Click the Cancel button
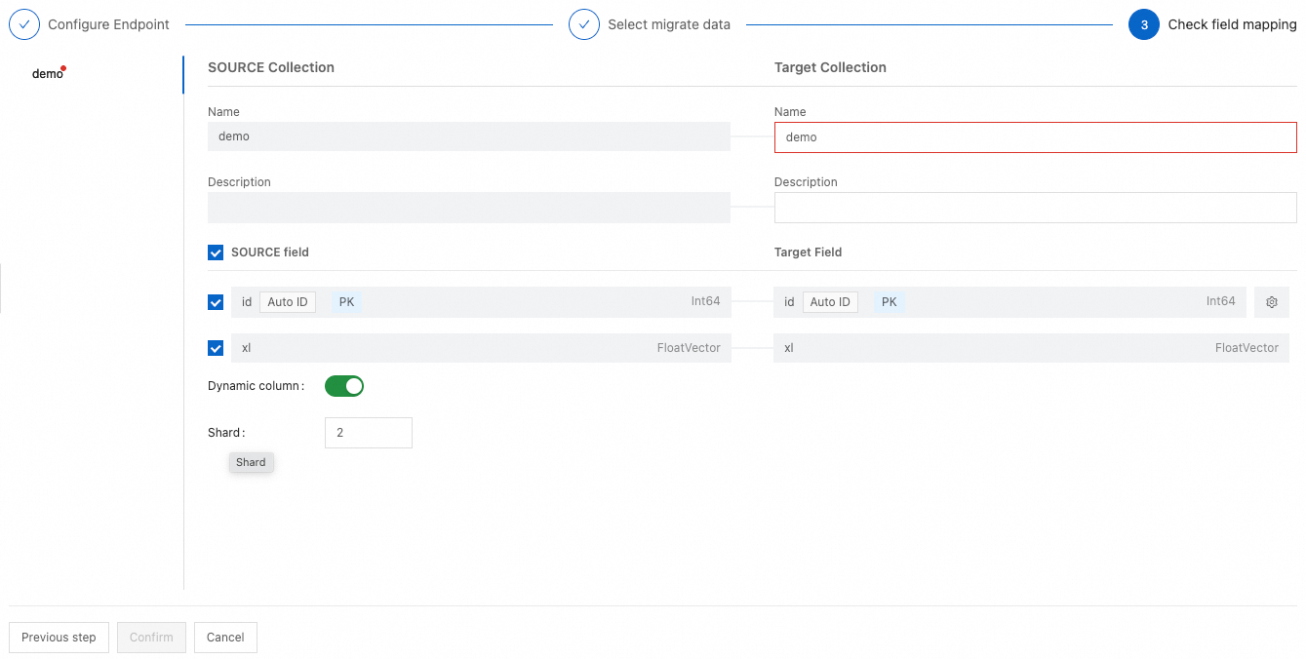Viewport: 1306px width, 659px height. pos(225,638)
